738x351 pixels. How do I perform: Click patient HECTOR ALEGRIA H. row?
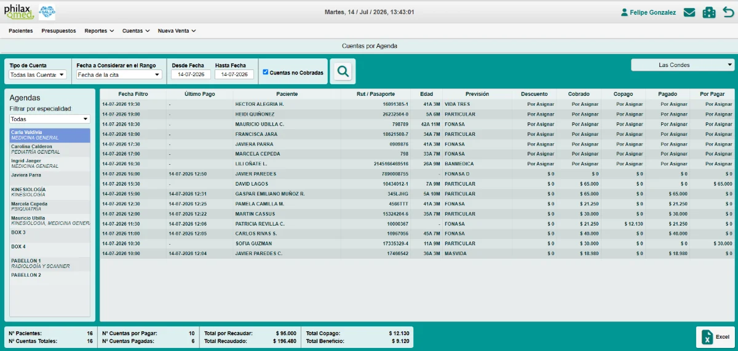click(x=418, y=105)
